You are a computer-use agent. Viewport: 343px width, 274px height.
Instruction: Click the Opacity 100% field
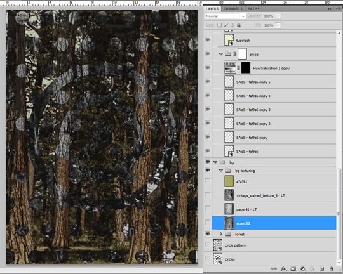point(269,16)
